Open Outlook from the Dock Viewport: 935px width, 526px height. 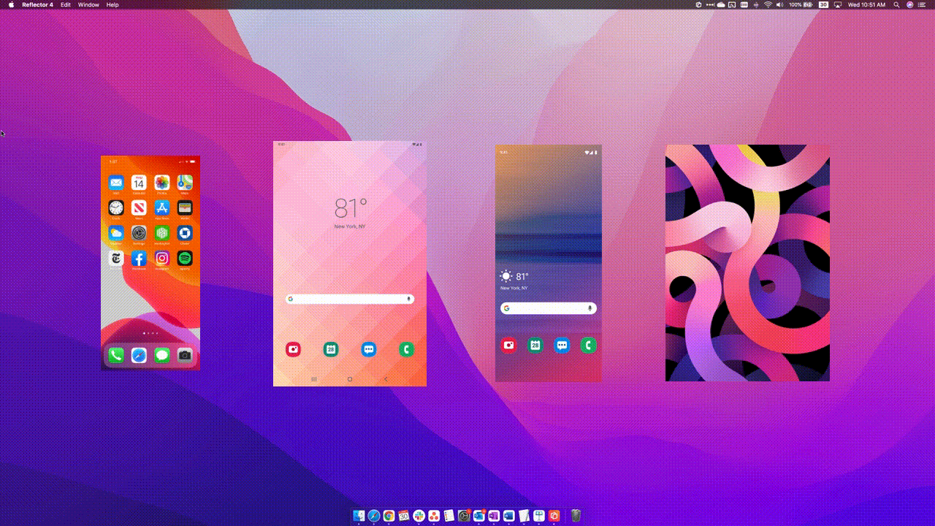(479, 516)
